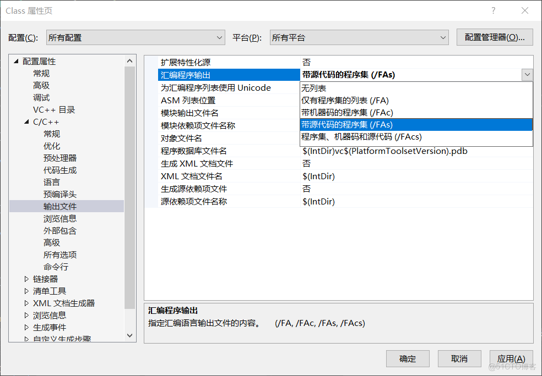Viewport: 542px width, 376px height.
Task: Click the 配置管理器(O)... button
Action: click(494, 37)
